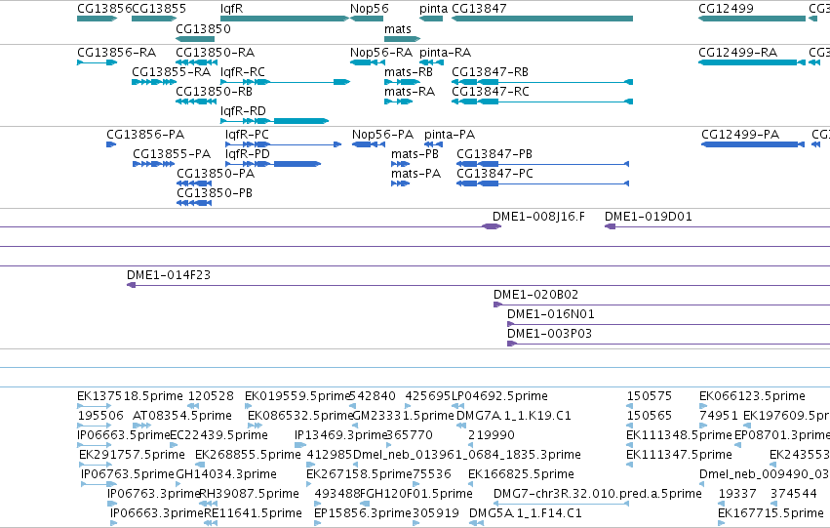Select EST label EK167715.5prime
The height and width of the screenshot is (528, 830).
click(771, 514)
